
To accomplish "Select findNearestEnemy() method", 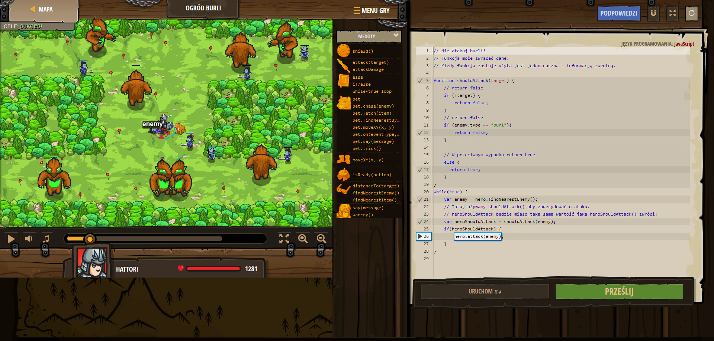I will click(376, 193).
